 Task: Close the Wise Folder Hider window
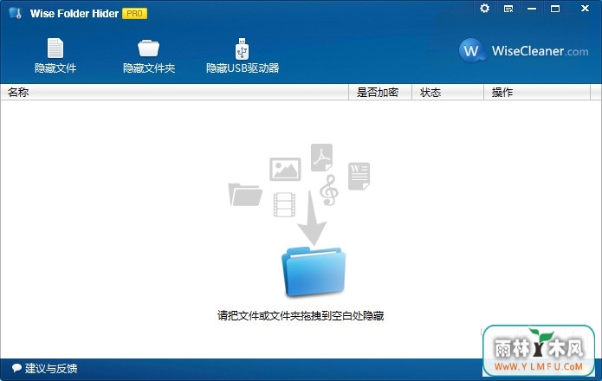[585, 8]
